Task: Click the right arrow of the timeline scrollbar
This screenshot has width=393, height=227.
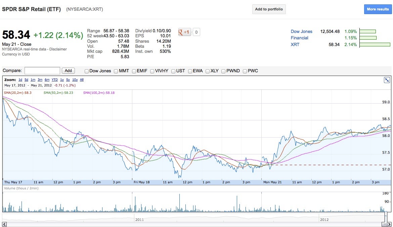Action: 389,224
